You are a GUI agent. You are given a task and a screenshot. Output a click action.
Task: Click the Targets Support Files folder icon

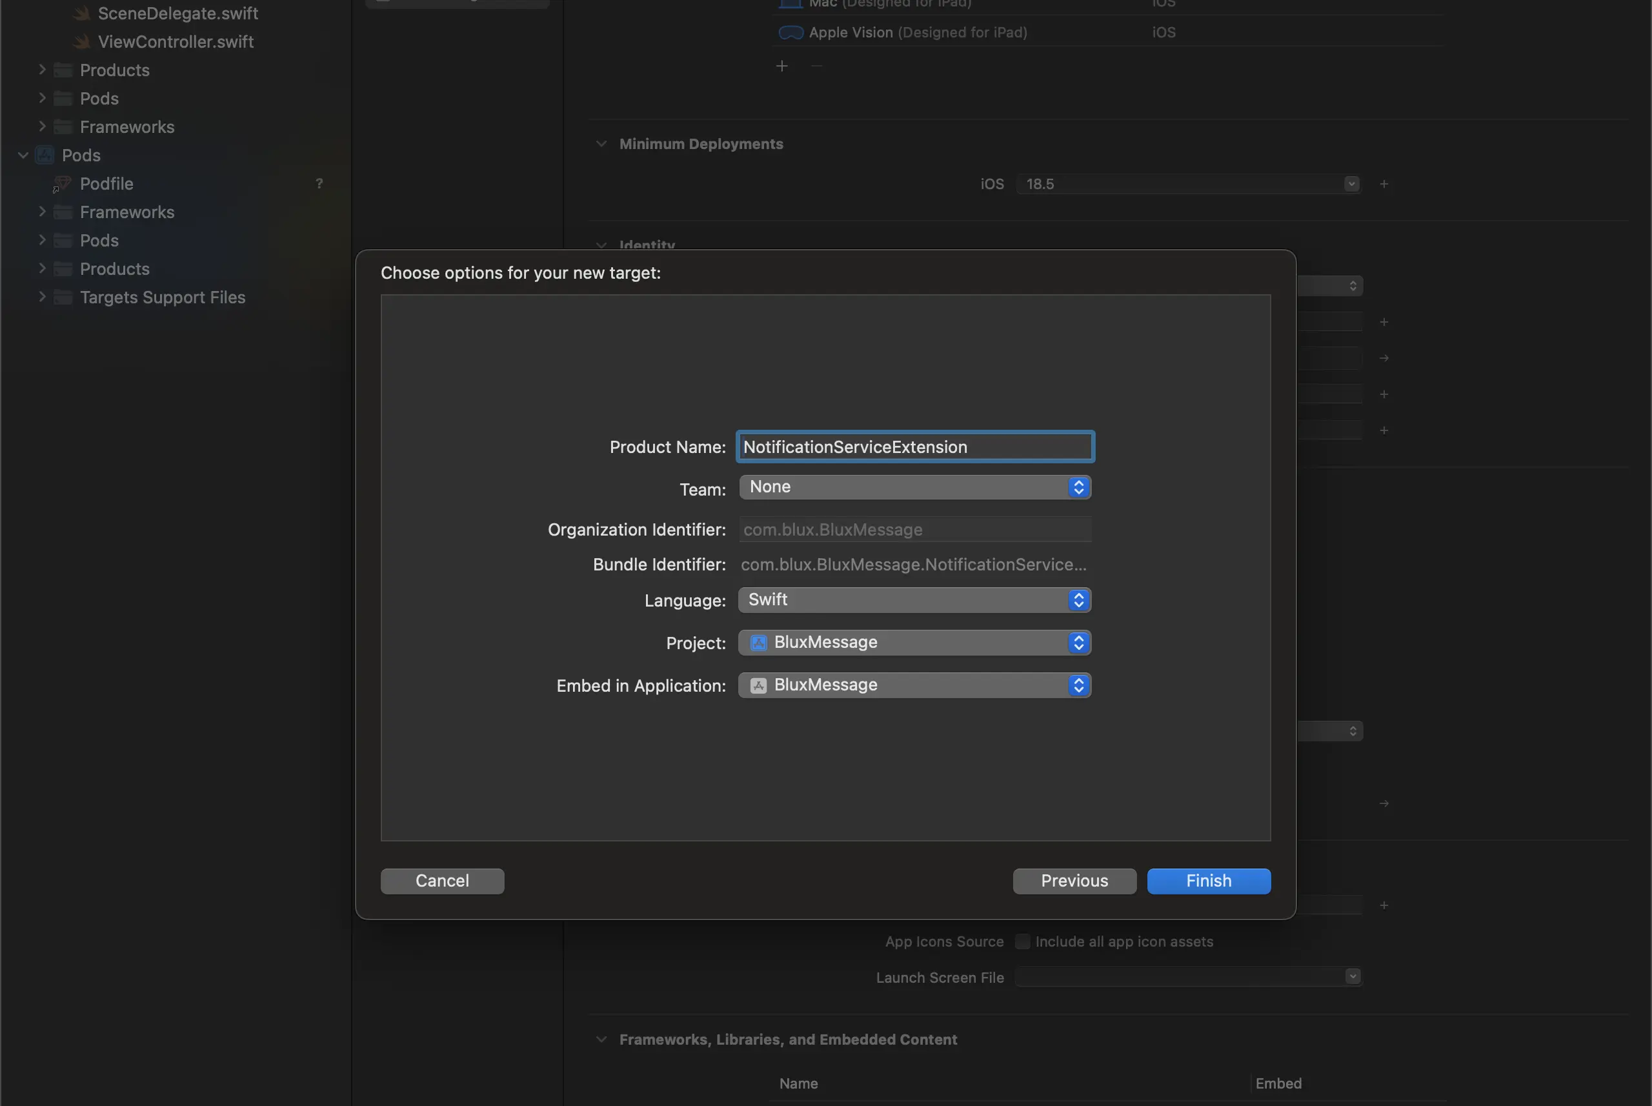pos(63,297)
